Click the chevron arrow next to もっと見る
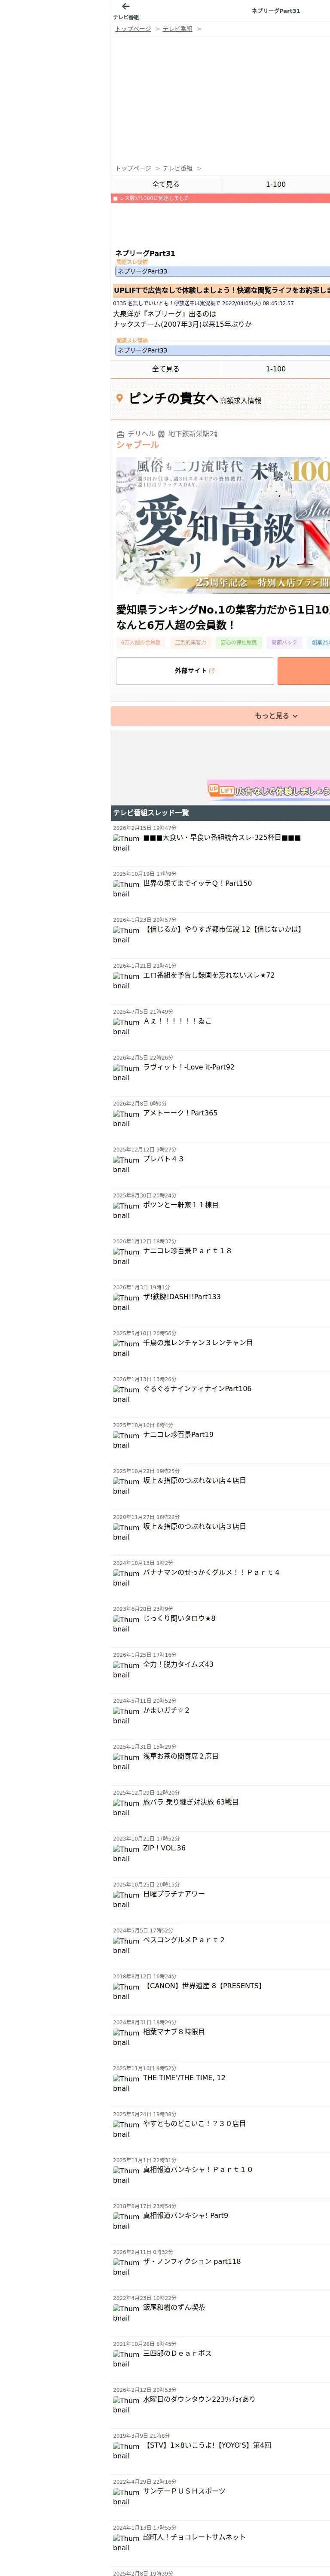This screenshot has height=2576, width=330. [x=295, y=716]
